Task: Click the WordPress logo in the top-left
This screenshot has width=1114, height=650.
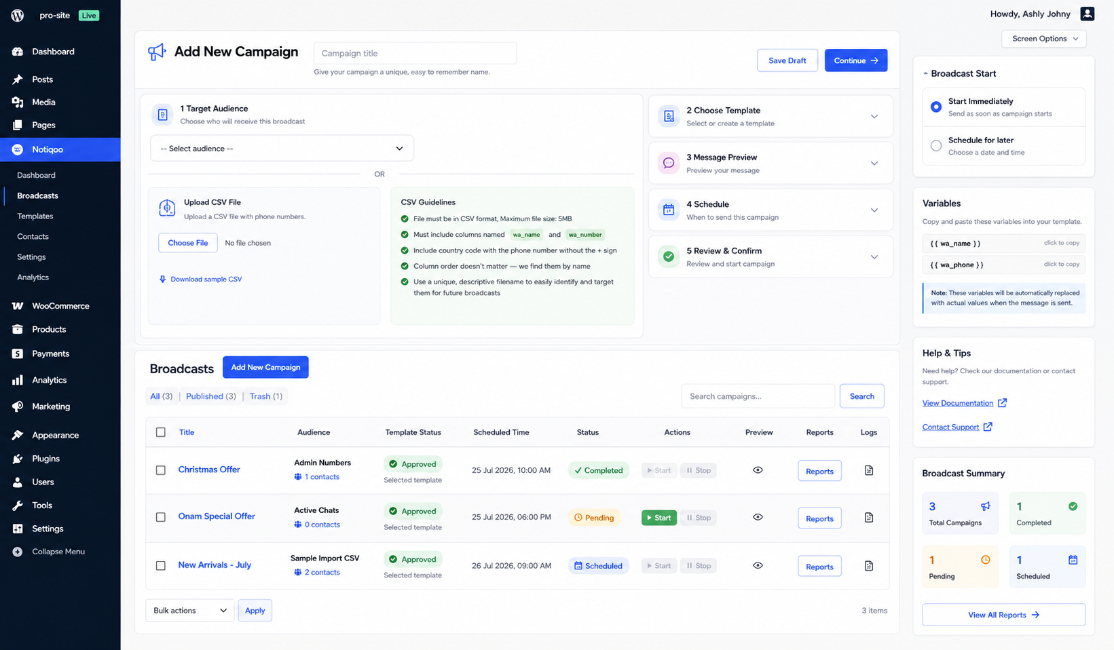Action: point(18,15)
